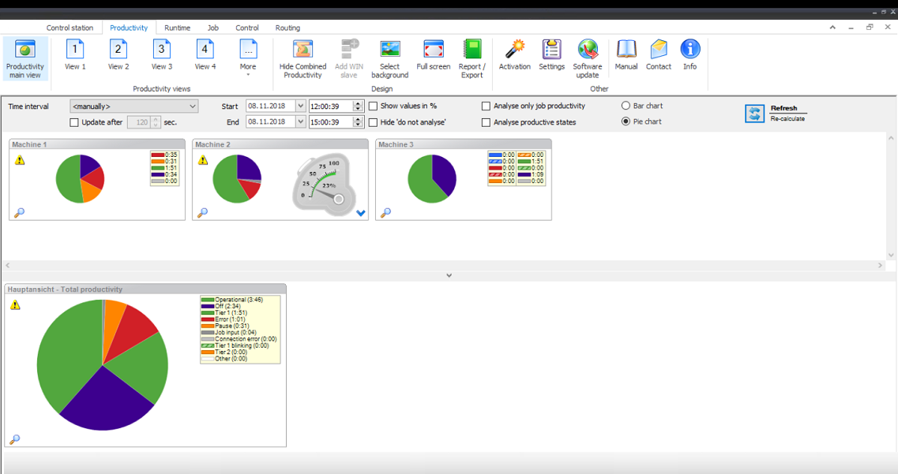Click the Operational green legend swatch

pyautogui.click(x=208, y=300)
